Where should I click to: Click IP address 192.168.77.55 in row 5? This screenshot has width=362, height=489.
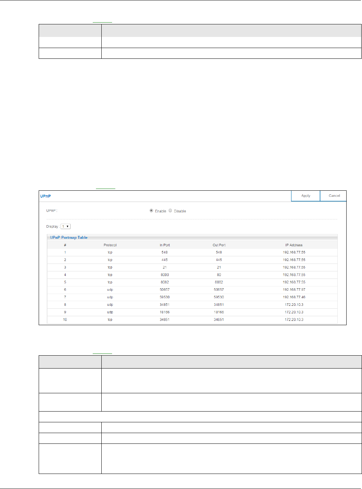click(294, 283)
